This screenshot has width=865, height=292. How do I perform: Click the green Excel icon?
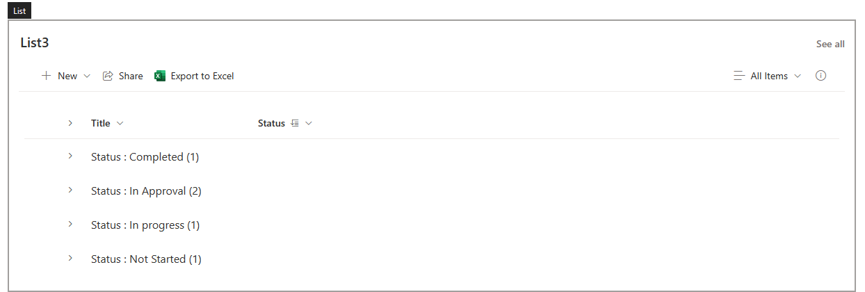click(160, 76)
